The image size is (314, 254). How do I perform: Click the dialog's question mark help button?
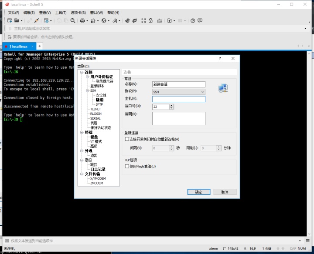coord(220,58)
